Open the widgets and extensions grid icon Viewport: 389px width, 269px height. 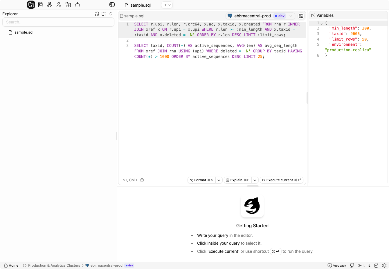(68, 5)
